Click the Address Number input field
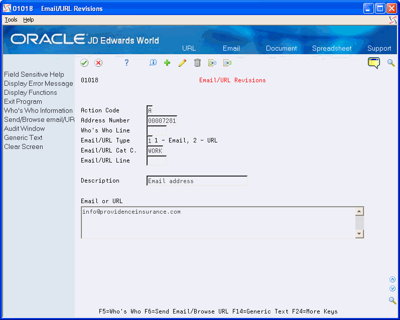This screenshot has width=400, height=320. (162, 120)
